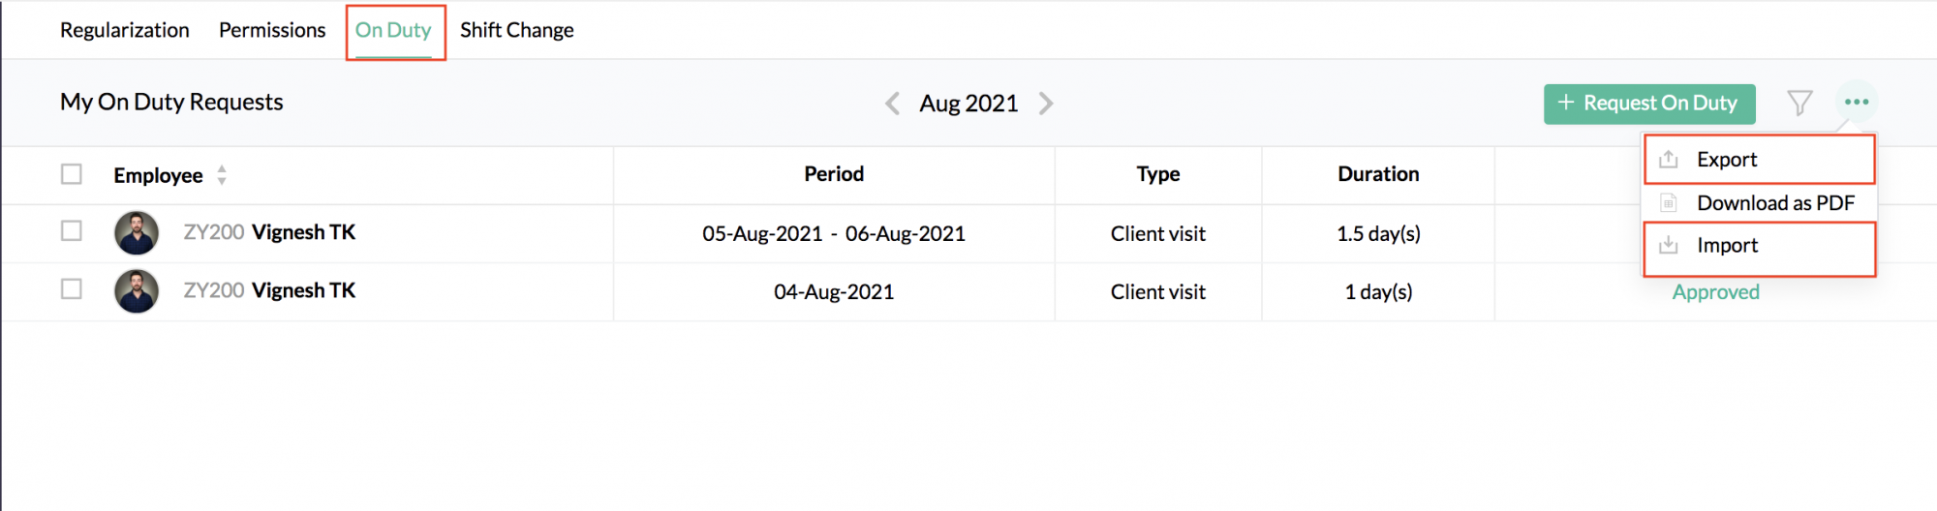Click the Download as PDF document icon
This screenshot has width=1937, height=511.
(x=1668, y=202)
